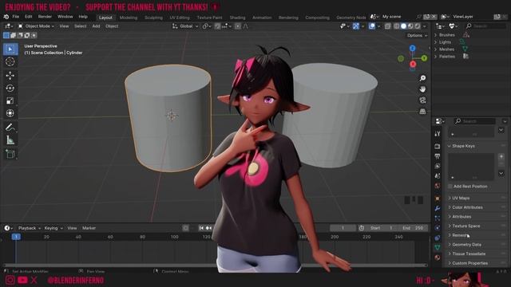The width and height of the screenshot is (511, 287).
Task: Open the Object properties tab
Action: [x=438, y=199]
